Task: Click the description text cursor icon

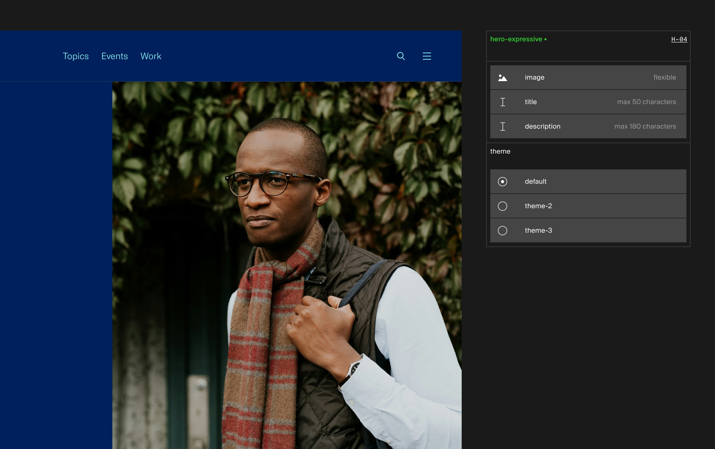Action: click(x=502, y=127)
